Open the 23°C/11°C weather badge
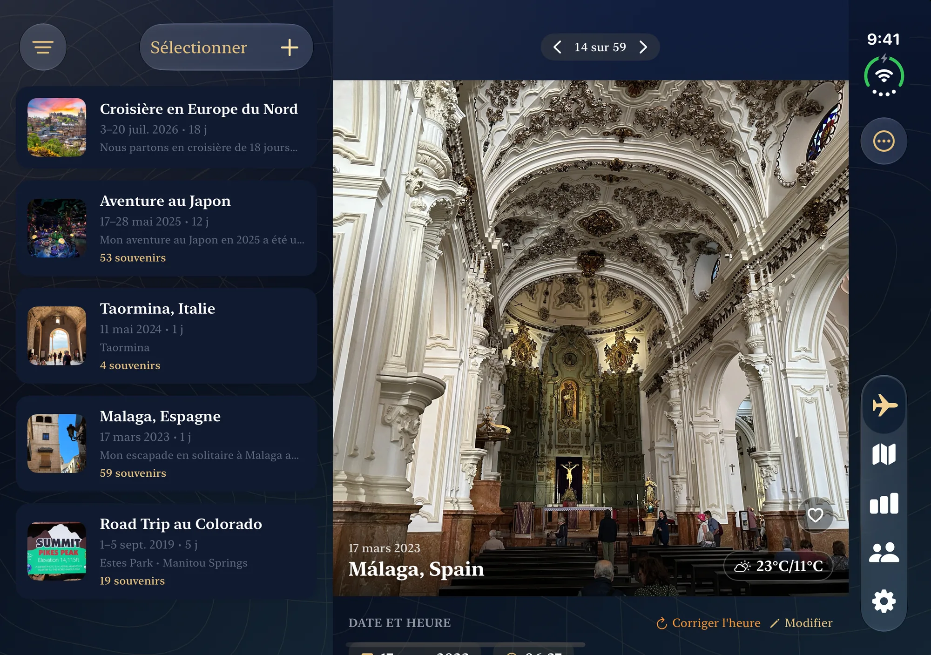Image resolution: width=931 pixels, height=655 pixels. pos(778,566)
